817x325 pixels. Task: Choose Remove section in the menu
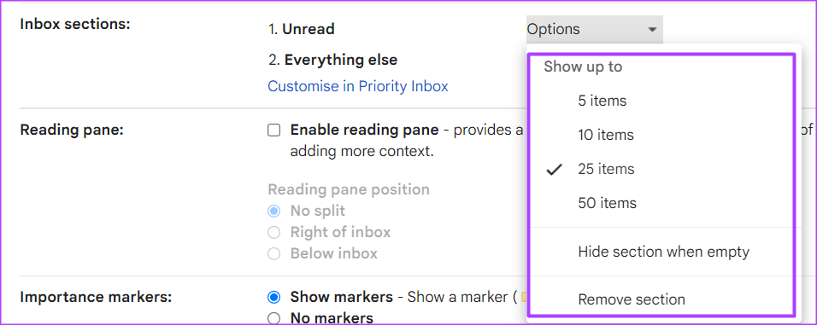pyautogui.click(x=632, y=299)
